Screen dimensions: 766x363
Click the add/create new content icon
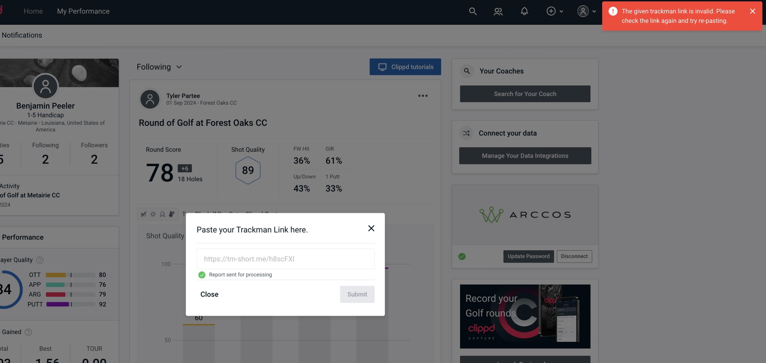[551, 11]
